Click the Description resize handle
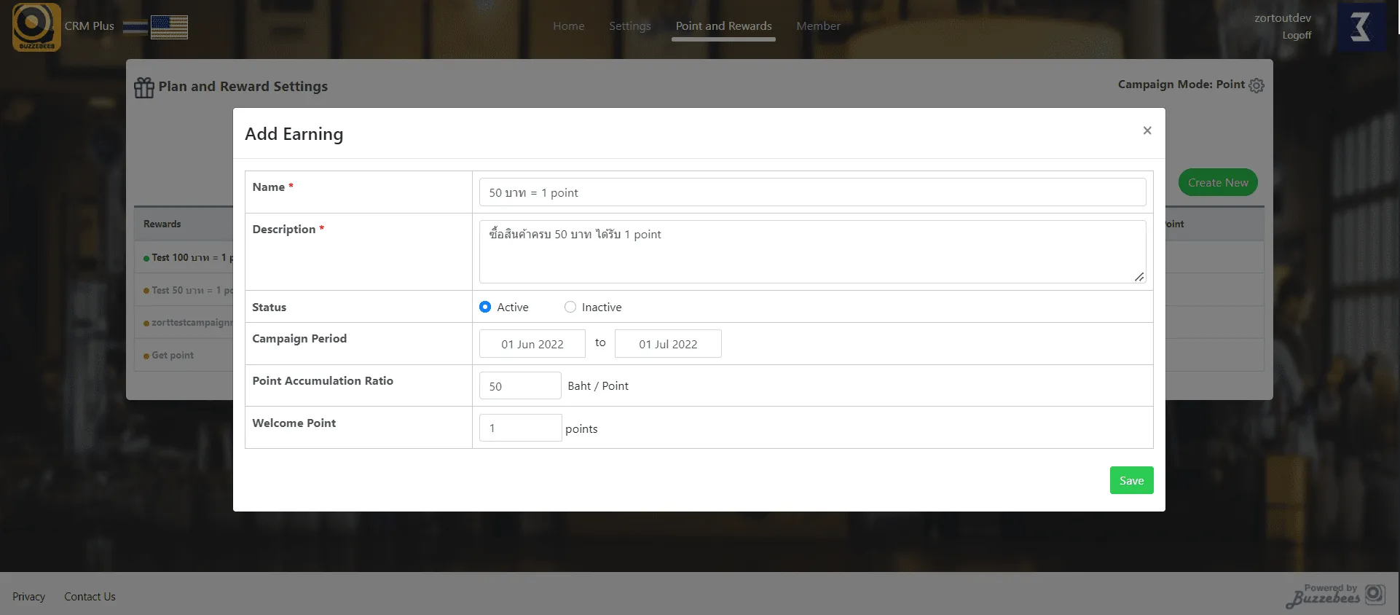1400x615 pixels. (1139, 277)
